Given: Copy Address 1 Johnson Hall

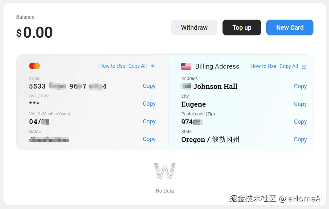Looking at the screenshot, I should click(300, 86).
